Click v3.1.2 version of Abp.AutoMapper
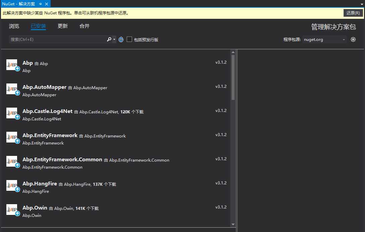The width and height of the screenshot is (365, 232). point(221,86)
